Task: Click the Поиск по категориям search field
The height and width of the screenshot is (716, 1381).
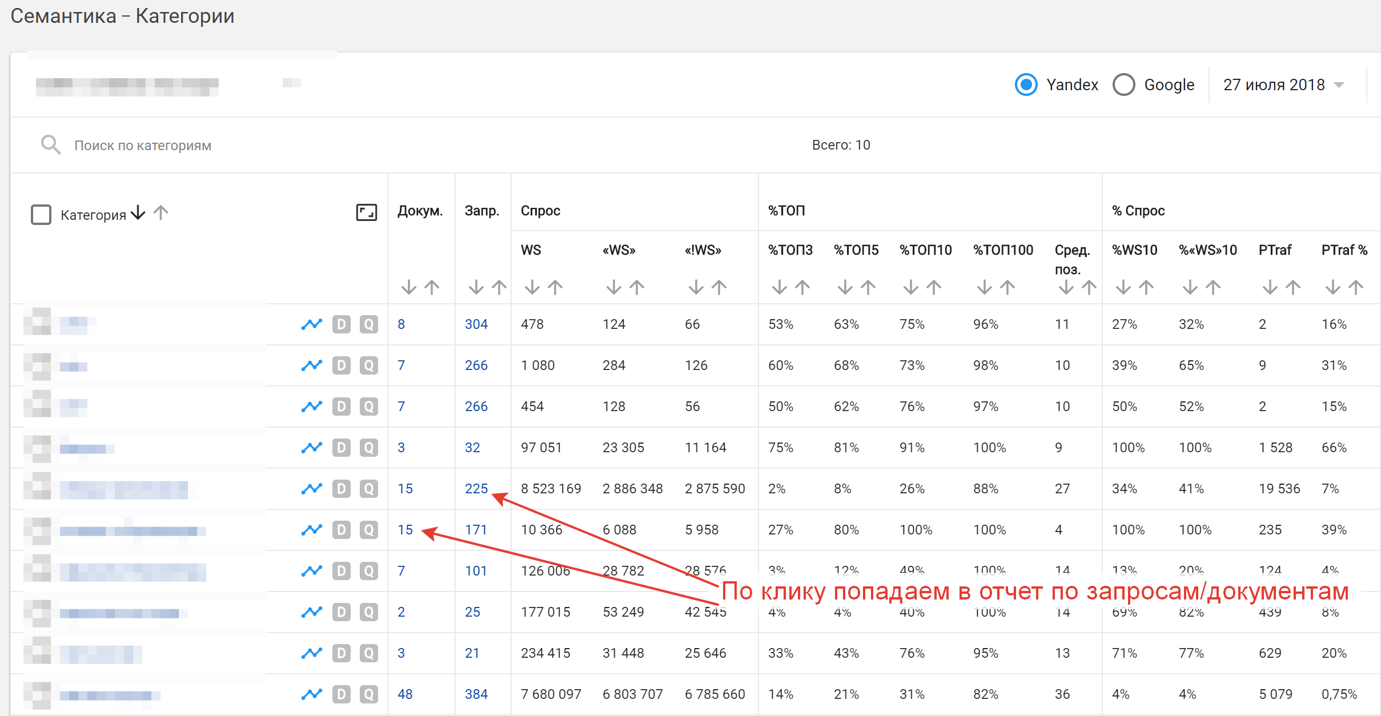Action: click(x=143, y=146)
